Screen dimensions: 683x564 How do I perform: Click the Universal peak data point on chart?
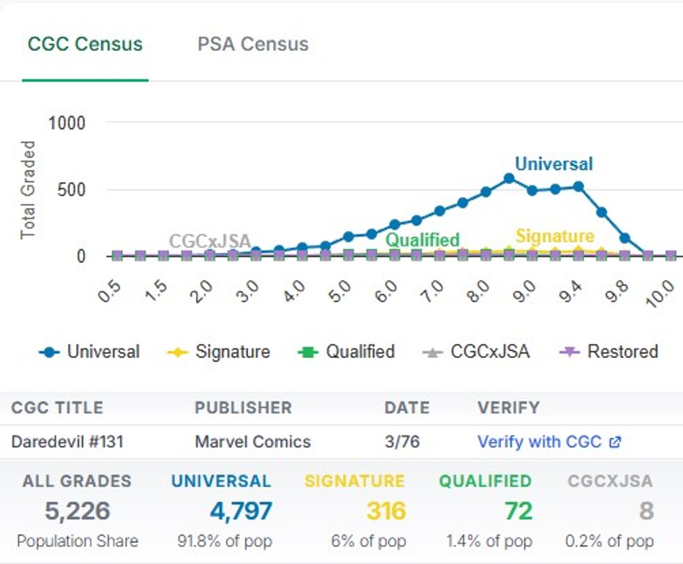point(509,179)
